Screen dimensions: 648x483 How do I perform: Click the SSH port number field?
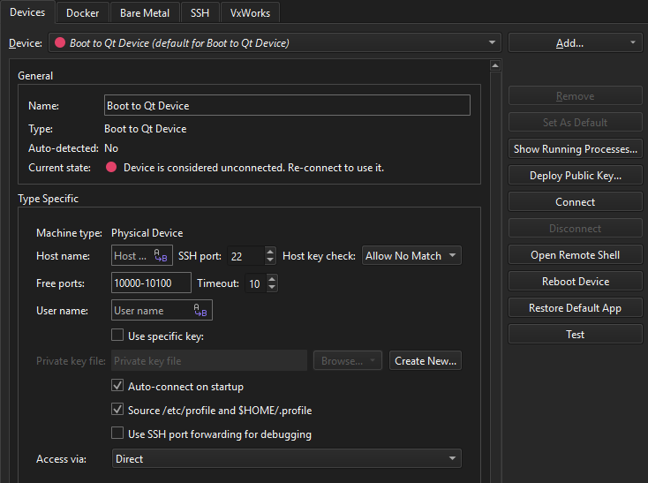point(245,256)
